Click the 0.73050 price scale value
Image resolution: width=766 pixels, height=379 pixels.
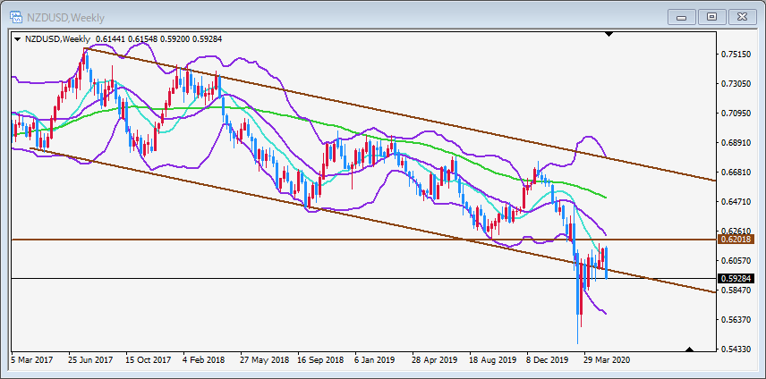736,84
